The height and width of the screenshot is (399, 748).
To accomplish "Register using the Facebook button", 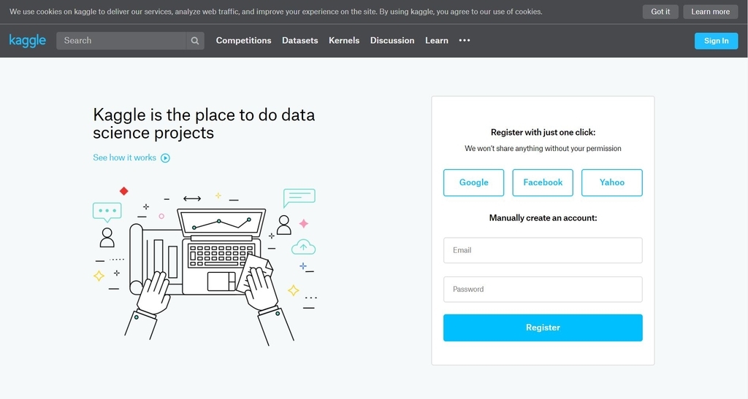I will (543, 182).
